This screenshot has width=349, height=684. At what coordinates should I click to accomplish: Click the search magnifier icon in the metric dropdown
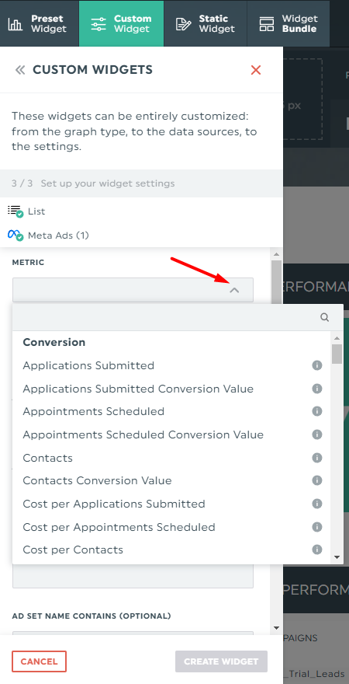click(x=325, y=318)
